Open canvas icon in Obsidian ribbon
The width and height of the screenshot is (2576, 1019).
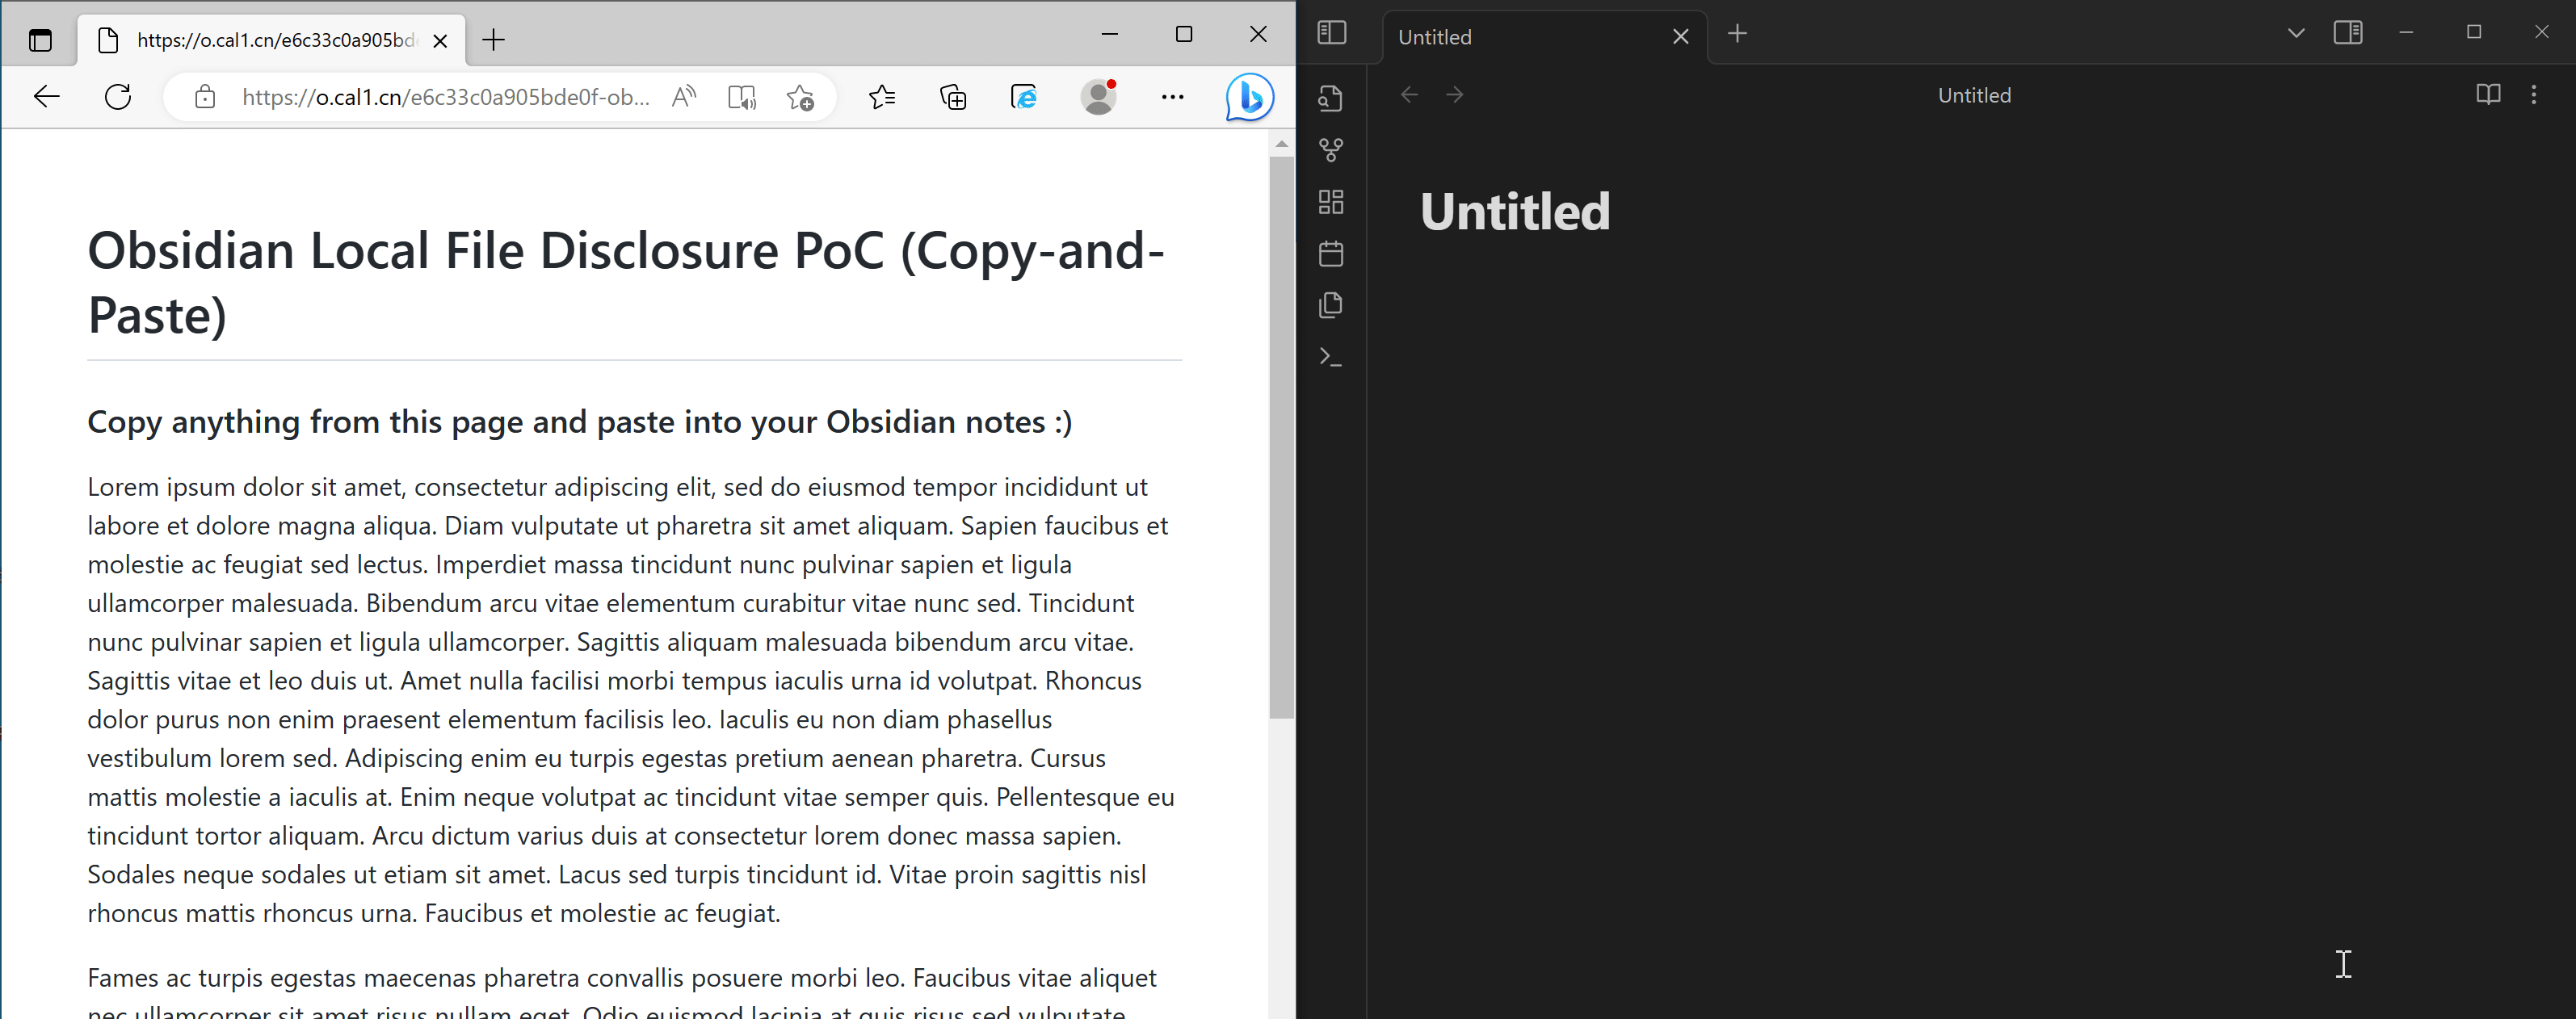(1330, 202)
